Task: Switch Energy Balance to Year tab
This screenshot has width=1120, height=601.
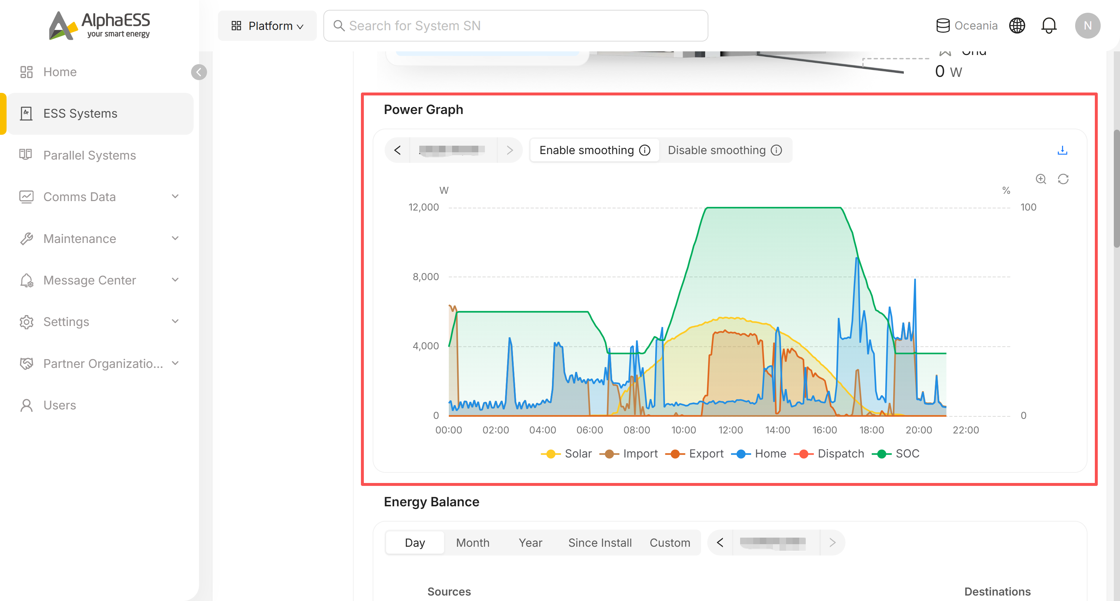Action: (530, 542)
